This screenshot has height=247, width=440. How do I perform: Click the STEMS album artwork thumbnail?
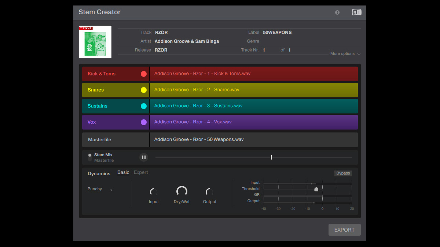[95, 41]
